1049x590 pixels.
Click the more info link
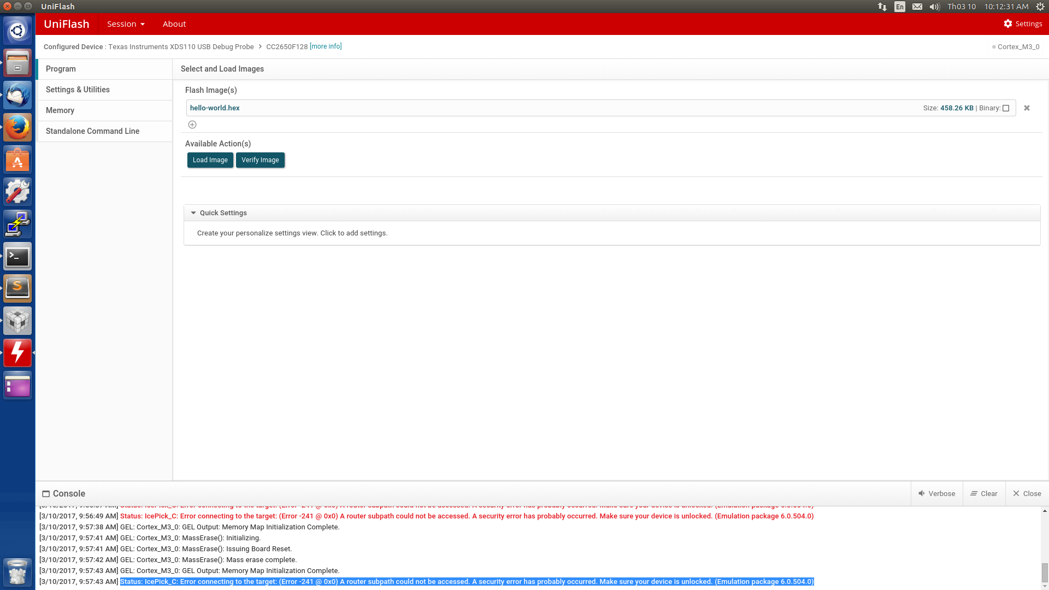tap(326, 46)
